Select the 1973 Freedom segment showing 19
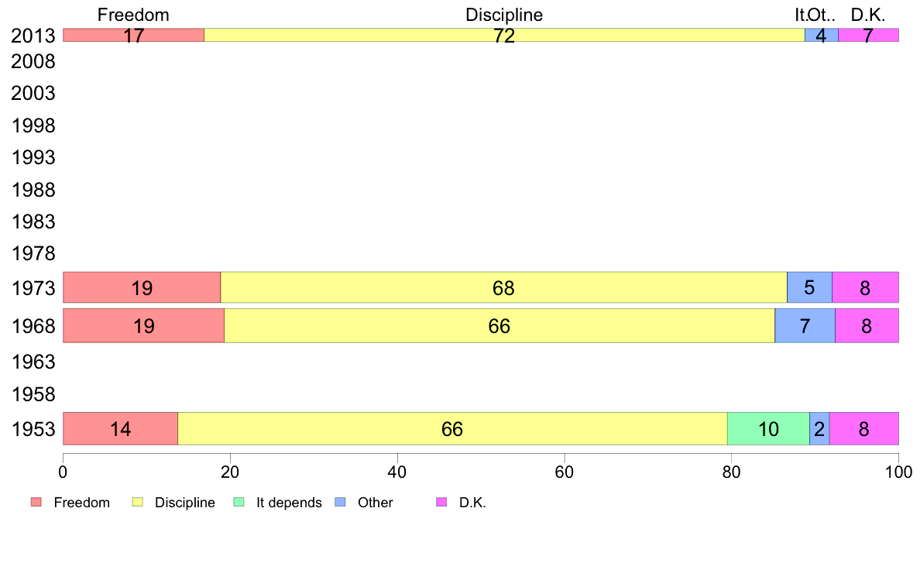Viewport: 920px width, 570px height. pos(142,287)
